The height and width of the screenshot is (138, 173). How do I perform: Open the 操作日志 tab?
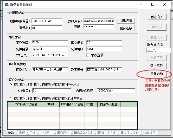tap(63, 133)
